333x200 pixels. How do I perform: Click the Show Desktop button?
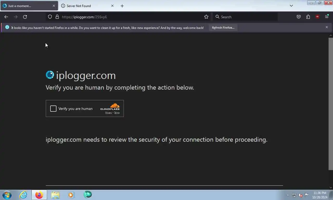coord(331,195)
